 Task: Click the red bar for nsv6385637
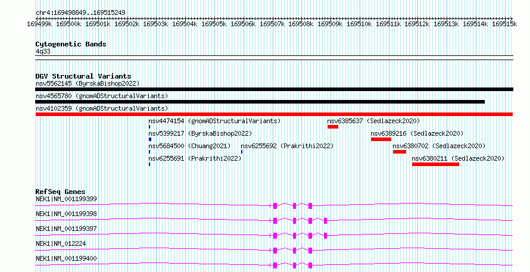pyautogui.click(x=333, y=127)
